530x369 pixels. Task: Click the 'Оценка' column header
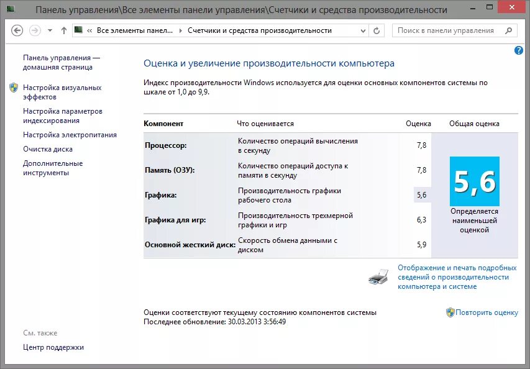click(418, 124)
